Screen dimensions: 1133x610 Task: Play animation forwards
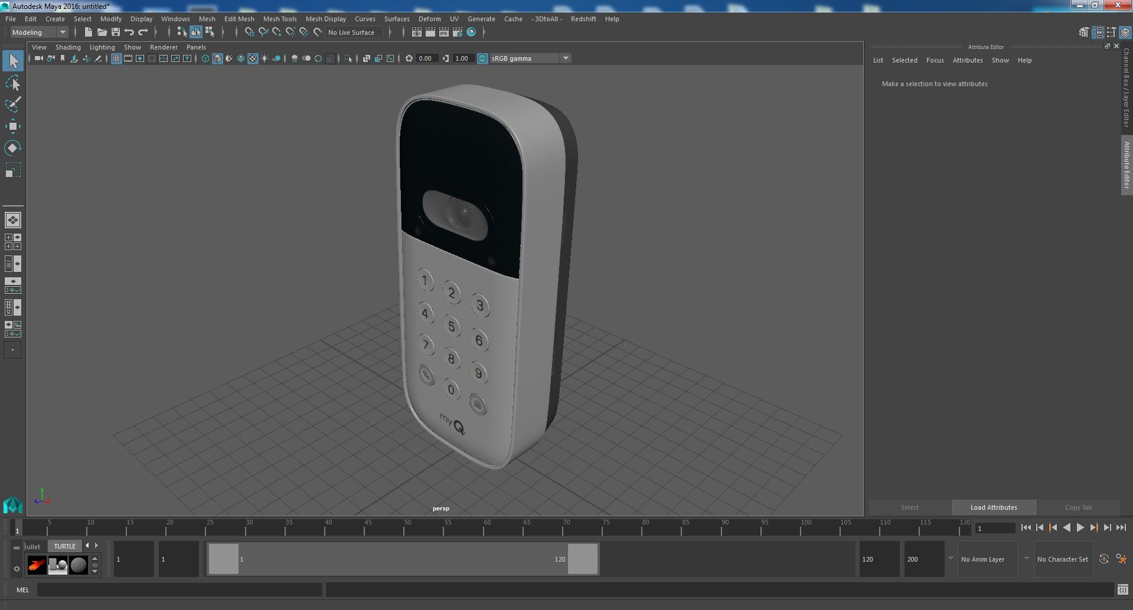(x=1080, y=528)
